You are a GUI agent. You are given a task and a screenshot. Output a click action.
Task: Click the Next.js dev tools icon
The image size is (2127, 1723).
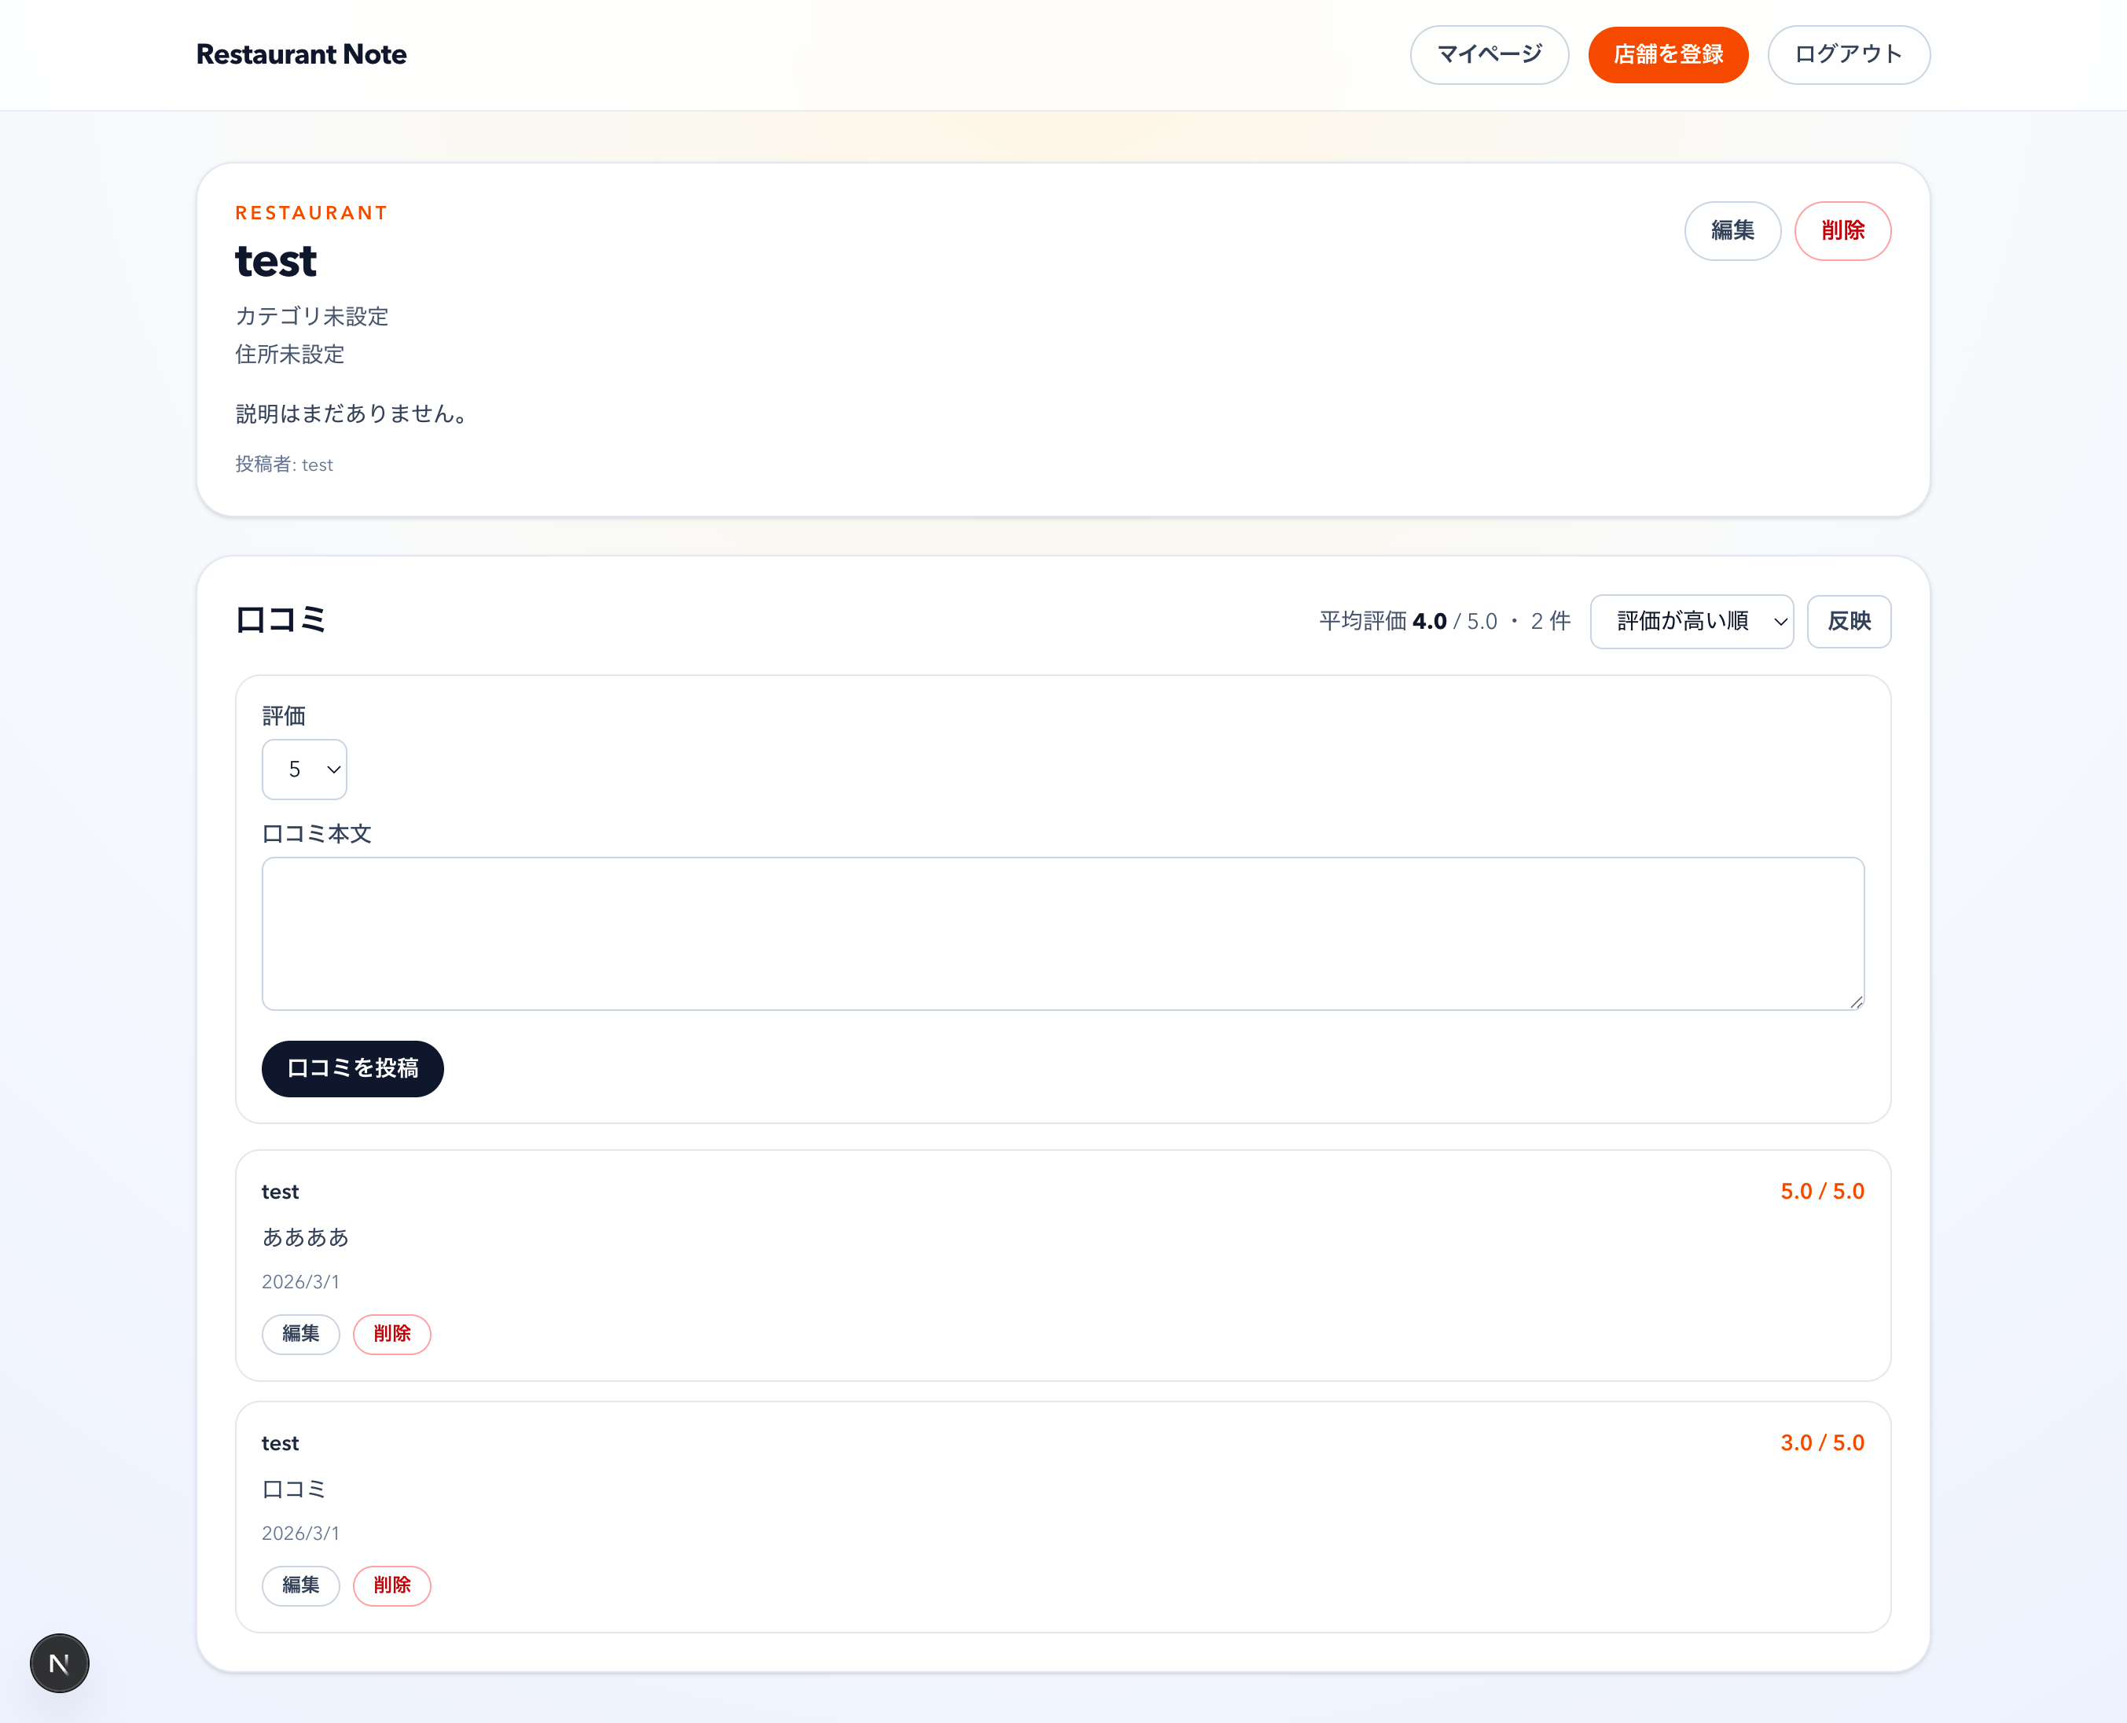(x=60, y=1663)
